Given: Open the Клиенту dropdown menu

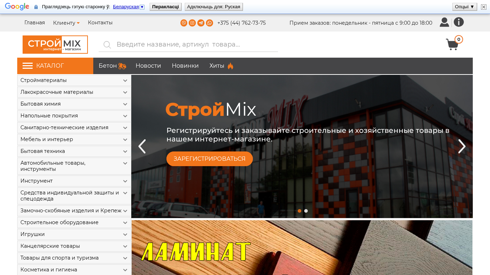Looking at the screenshot, I should 66,23.
